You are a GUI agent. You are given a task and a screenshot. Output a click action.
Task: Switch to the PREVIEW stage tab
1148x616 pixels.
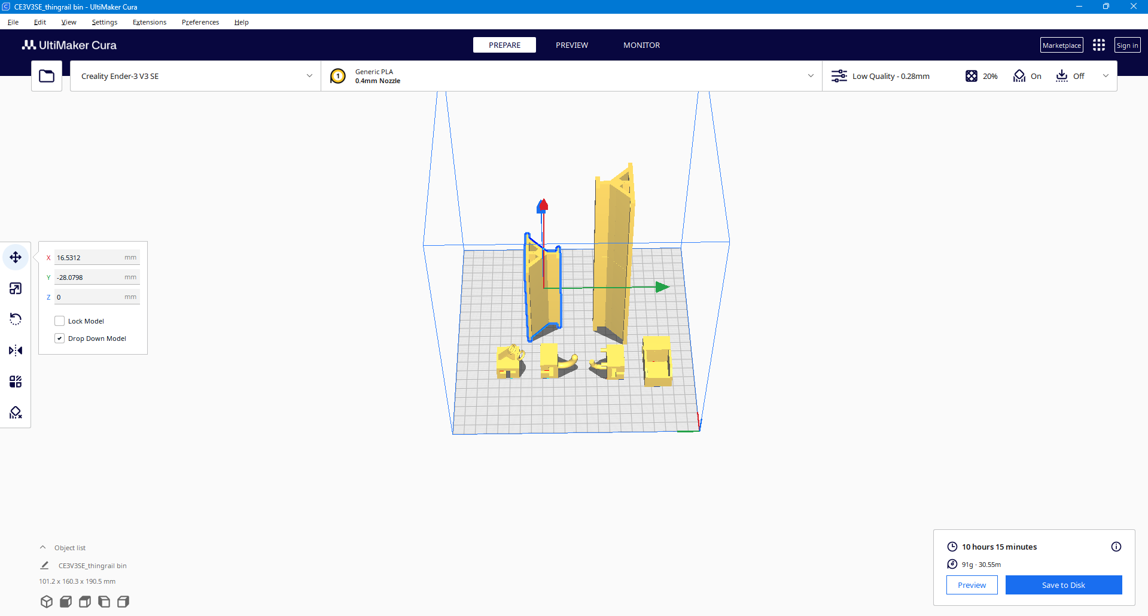click(x=572, y=45)
